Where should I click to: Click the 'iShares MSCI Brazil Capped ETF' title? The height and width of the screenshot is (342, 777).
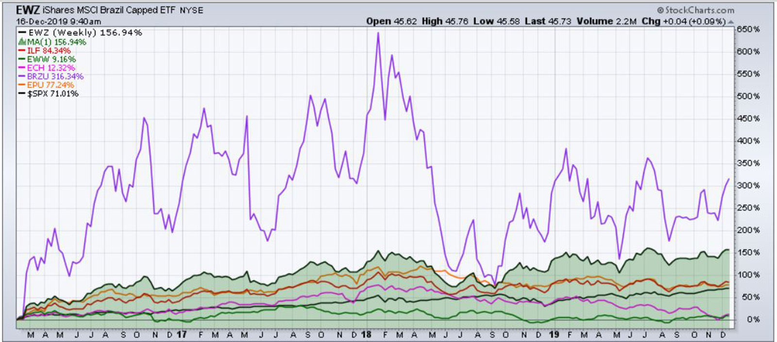tap(110, 10)
